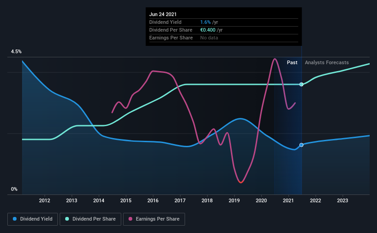Viewport: 377px width, 233px height.
Task: Click the 2013 x-axis label
Action: (x=72, y=200)
